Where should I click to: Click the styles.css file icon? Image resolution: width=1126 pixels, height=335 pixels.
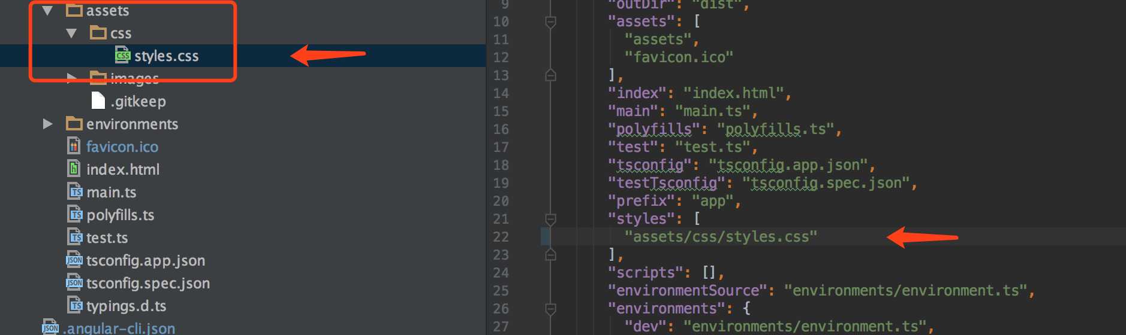(x=122, y=56)
